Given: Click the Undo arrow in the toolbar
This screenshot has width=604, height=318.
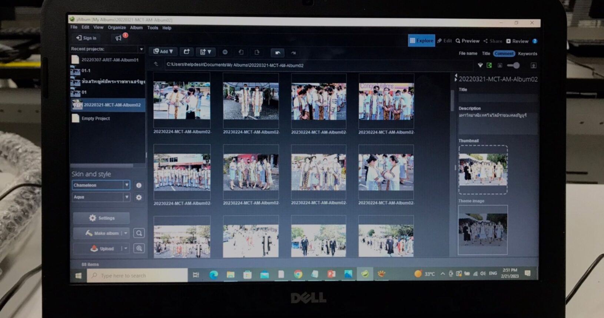Looking at the screenshot, I should pos(278,53).
